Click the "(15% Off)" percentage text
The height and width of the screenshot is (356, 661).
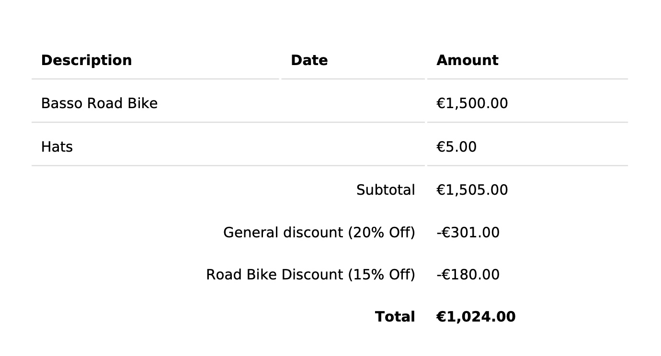click(x=381, y=275)
